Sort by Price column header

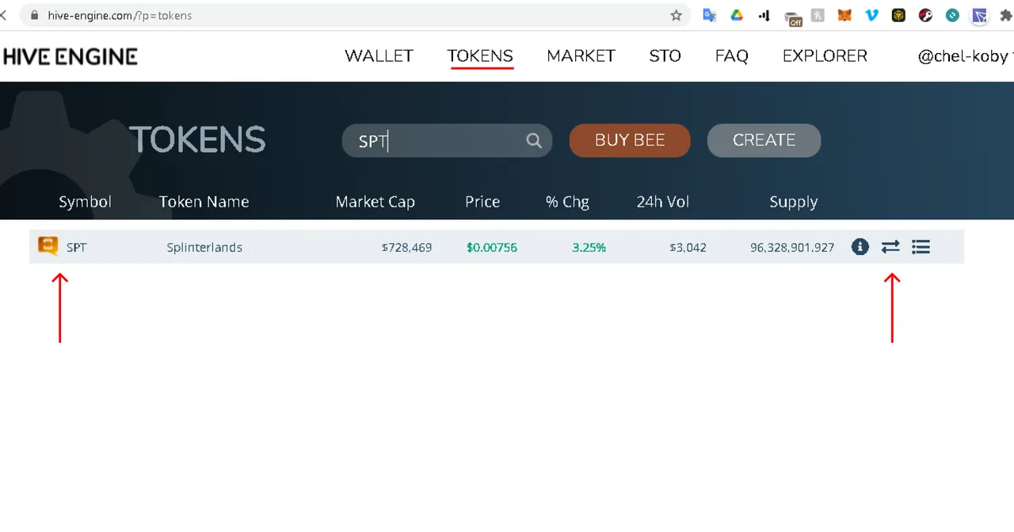(482, 202)
